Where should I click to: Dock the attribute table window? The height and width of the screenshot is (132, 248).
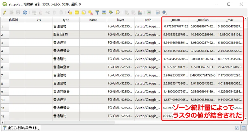tap(157, 12)
